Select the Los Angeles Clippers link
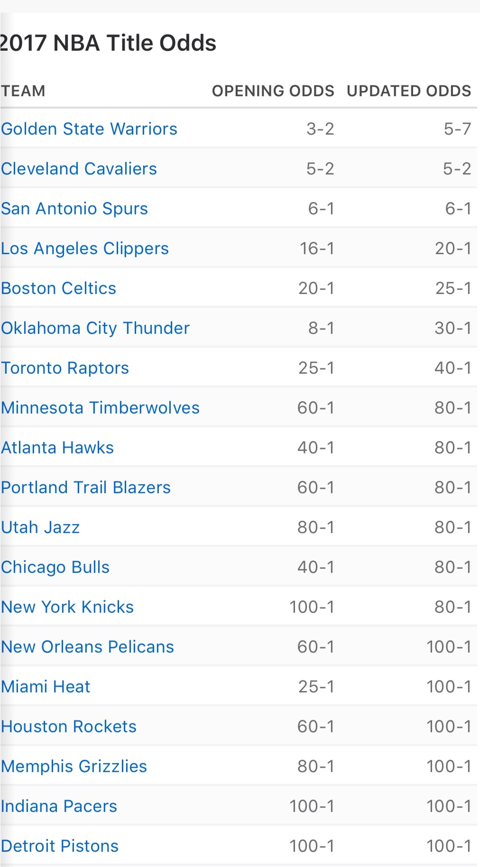Image resolution: width=480 pixels, height=867 pixels. (x=85, y=249)
